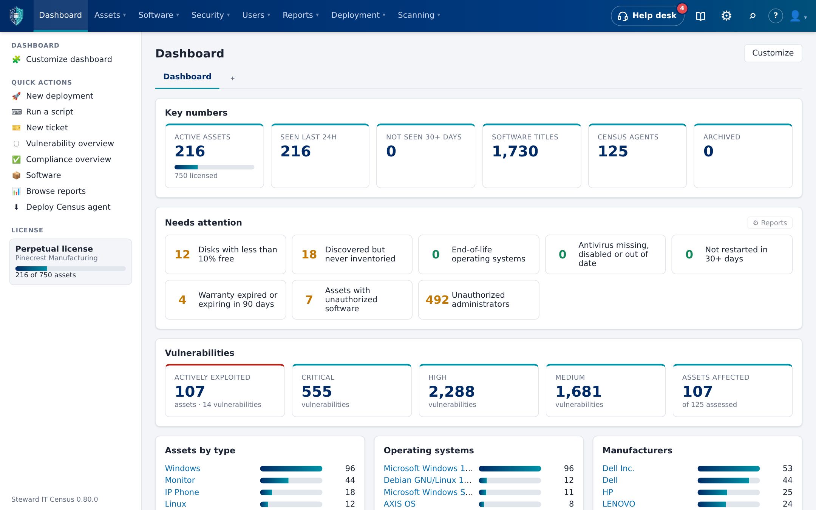Expand the Security menu

pos(210,15)
